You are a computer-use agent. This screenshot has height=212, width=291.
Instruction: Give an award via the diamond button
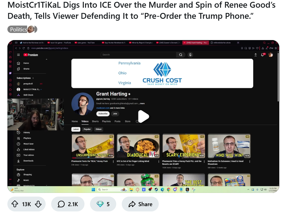[103, 204]
